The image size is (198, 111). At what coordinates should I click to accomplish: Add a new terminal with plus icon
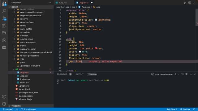click(x=175, y=74)
